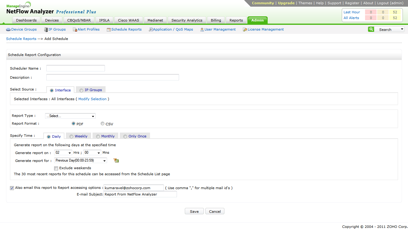Open the Help link
The height and width of the screenshot is (230, 408).
coord(320,3)
